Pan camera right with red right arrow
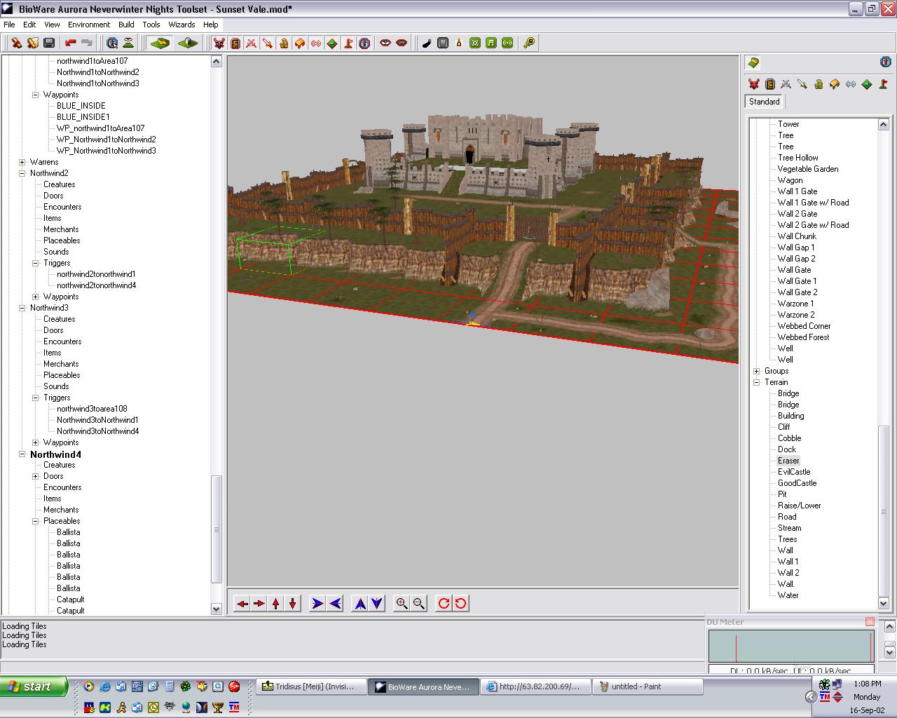897x718 pixels. click(x=259, y=603)
